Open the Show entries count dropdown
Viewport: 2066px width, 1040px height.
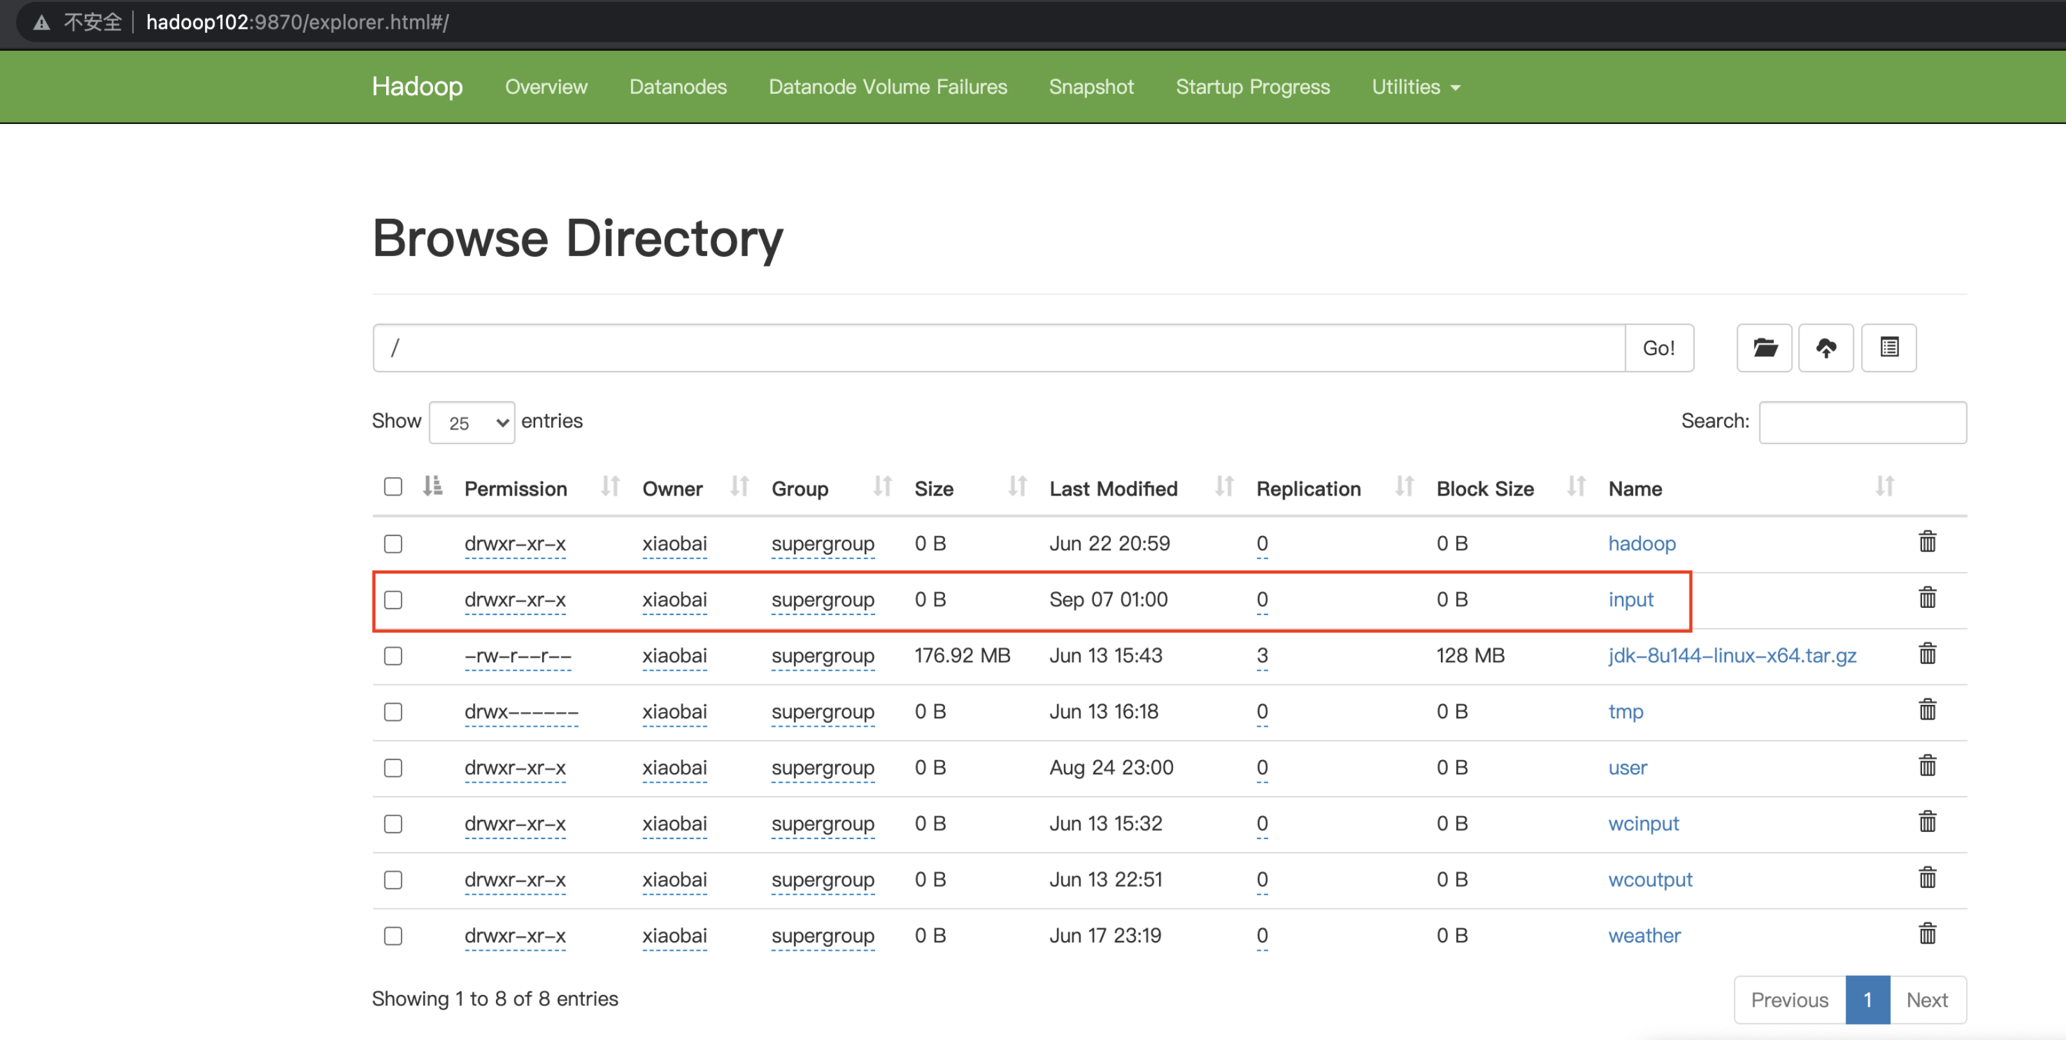(x=472, y=422)
